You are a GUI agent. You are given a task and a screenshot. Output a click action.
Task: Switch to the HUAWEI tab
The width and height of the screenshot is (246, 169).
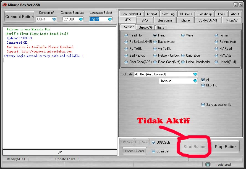[186, 14]
